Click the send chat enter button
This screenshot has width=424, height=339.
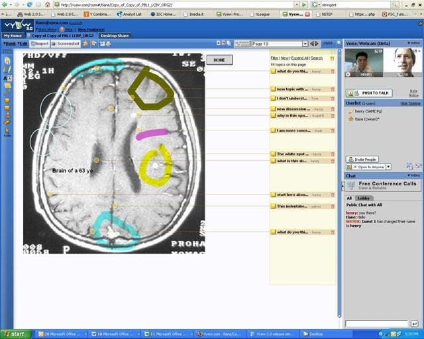coord(414,324)
